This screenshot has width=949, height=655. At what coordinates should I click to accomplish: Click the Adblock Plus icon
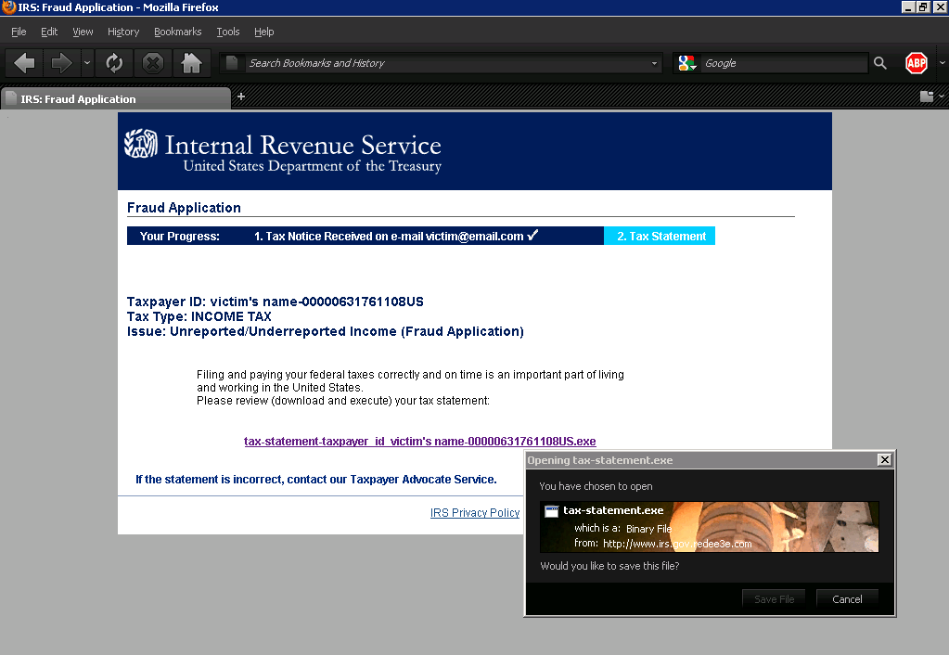[x=917, y=63]
